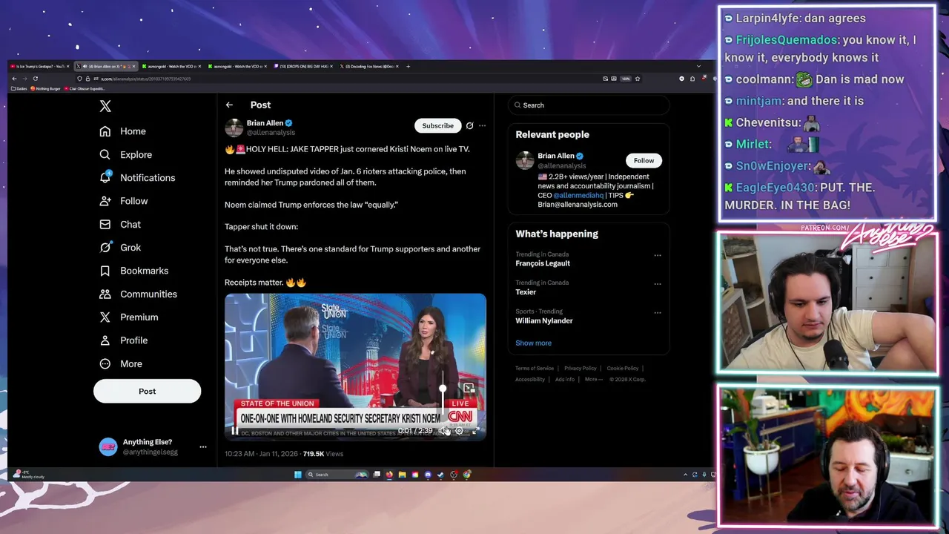Screen dimensions: 949x534
Task: Open options for Texier trend
Action: pyautogui.click(x=657, y=284)
